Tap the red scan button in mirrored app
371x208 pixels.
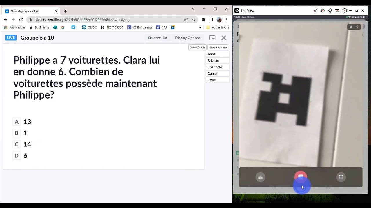point(301,177)
